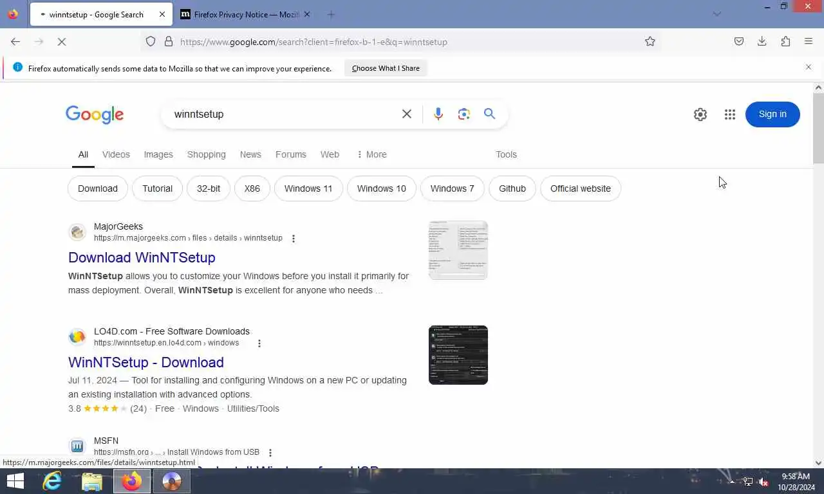The image size is (824, 494).
Task: Search by image with Lens icon
Action: (464, 114)
